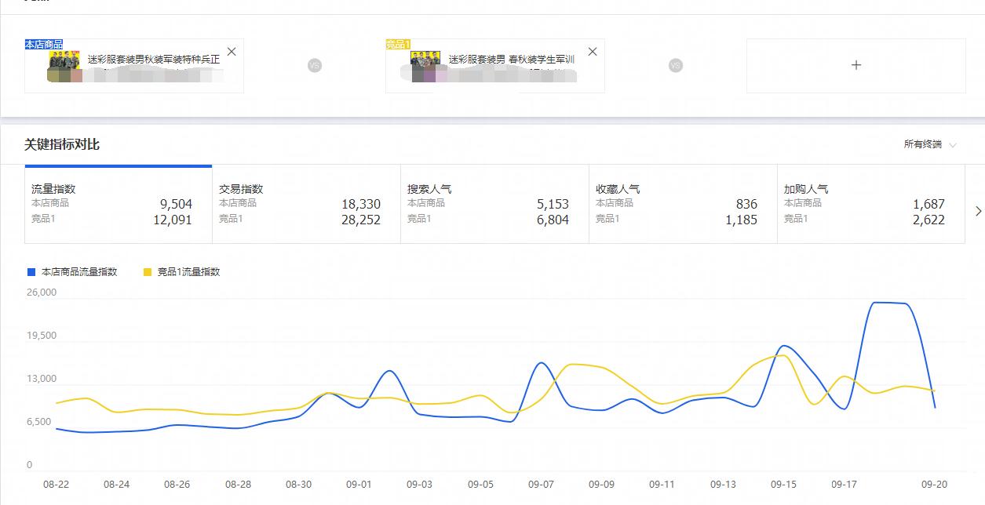
Task: Switch to the 收藏人气 metric tab
Action: pos(683,204)
